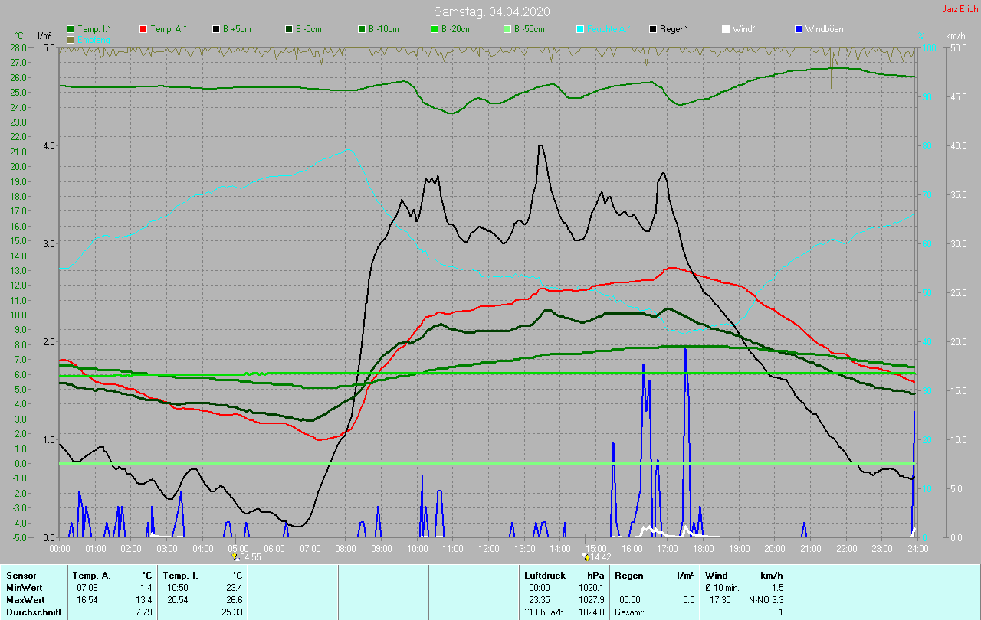The width and height of the screenshot is (981, 620).
Task: Select the black B +5cm legend marker
Action: (216, 29)
